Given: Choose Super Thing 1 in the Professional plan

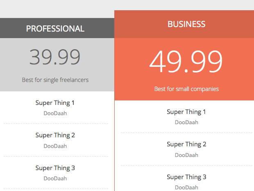Looking at the screenshot, I should click(x=55, y=103).
